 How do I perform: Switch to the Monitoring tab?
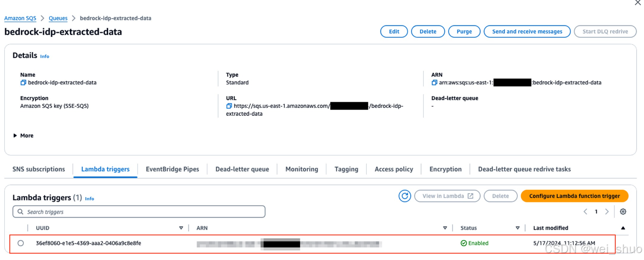point(302,169)
